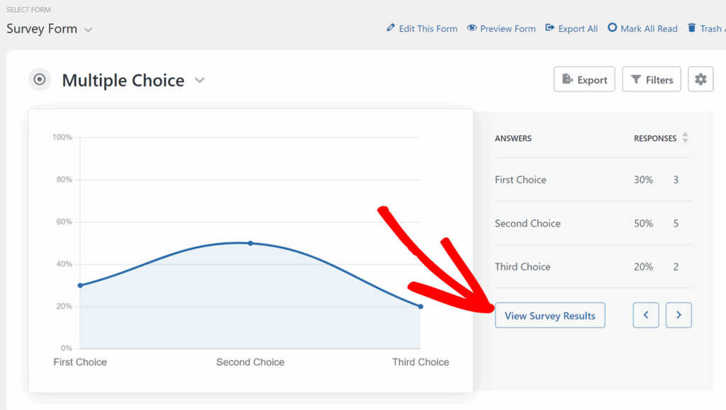Open the Multiple Choice field dropdown chevron
The height and width of the screenshot is (410, 726).
coord(200,81)
